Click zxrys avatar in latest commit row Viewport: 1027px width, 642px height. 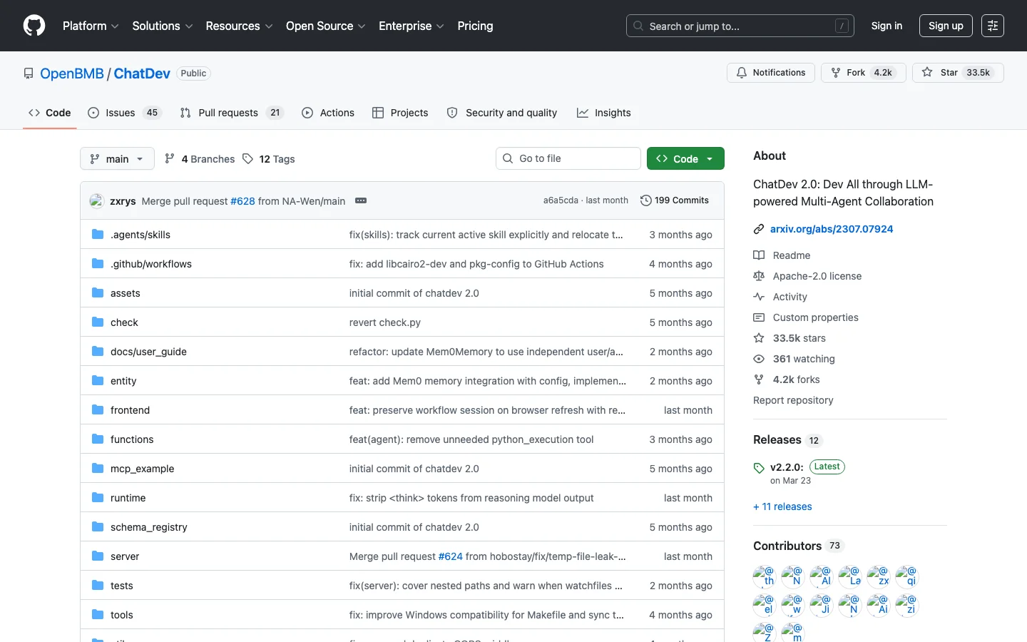tap(97, 201)
